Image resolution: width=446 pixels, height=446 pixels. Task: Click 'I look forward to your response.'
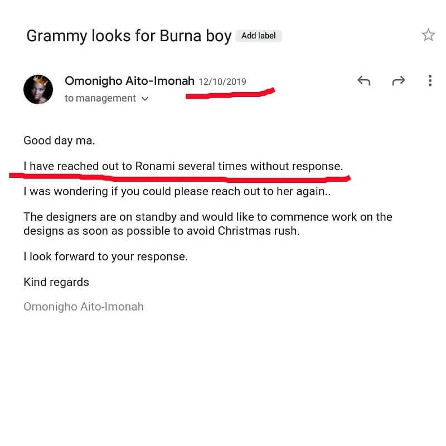pyautogui.click(x=105, y=256)
